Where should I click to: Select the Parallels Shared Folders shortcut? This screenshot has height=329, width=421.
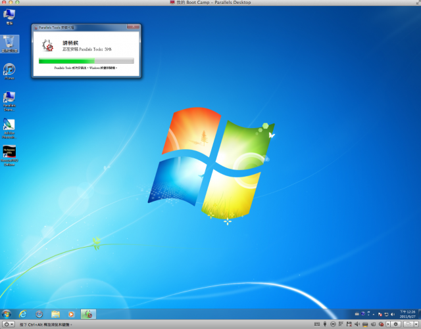[x=9, y=101]
